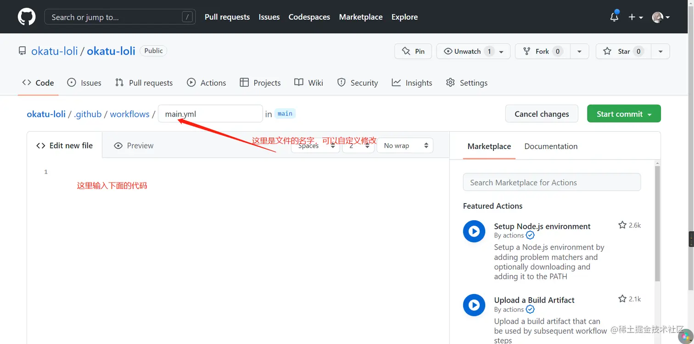Focus the Search Marketplace for Actions field

(552, 182)
